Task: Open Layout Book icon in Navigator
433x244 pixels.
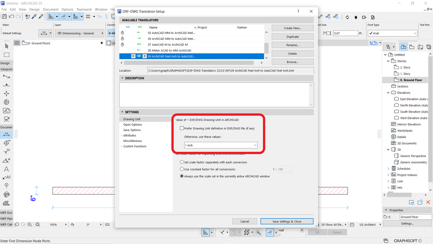Action: pos(420,47)
